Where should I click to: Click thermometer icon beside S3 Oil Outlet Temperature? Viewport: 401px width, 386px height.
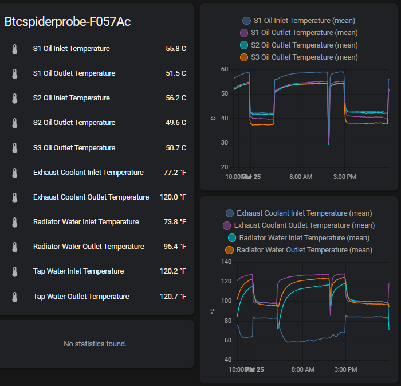point(15,148)
